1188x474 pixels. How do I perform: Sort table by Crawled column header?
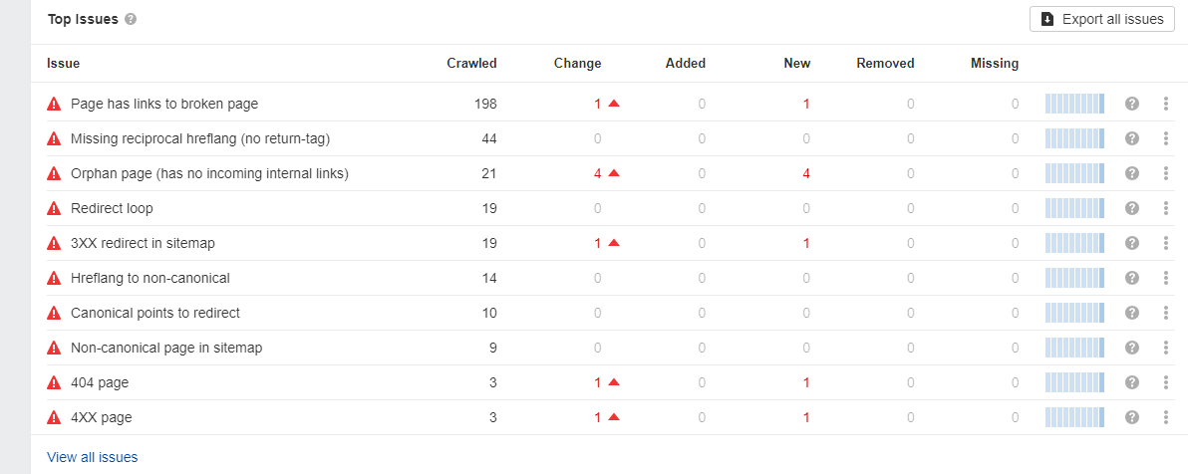tap(471, 64)
